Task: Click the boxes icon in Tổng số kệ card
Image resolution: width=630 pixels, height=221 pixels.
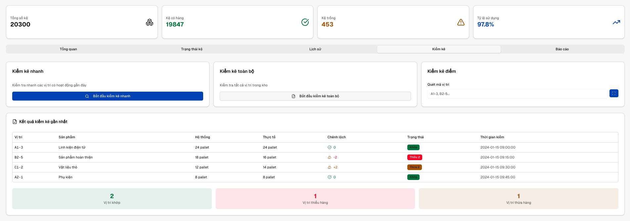Action: (x=150, y=22)
